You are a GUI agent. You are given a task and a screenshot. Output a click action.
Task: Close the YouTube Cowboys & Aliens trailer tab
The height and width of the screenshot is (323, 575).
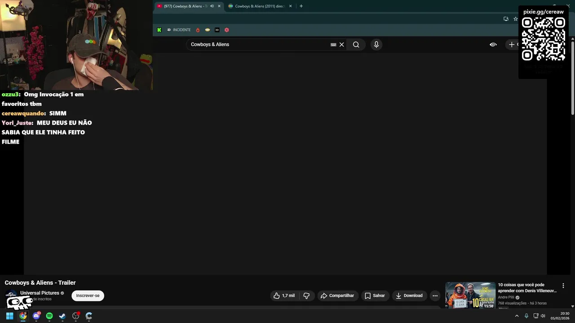(x=219, y=6)
